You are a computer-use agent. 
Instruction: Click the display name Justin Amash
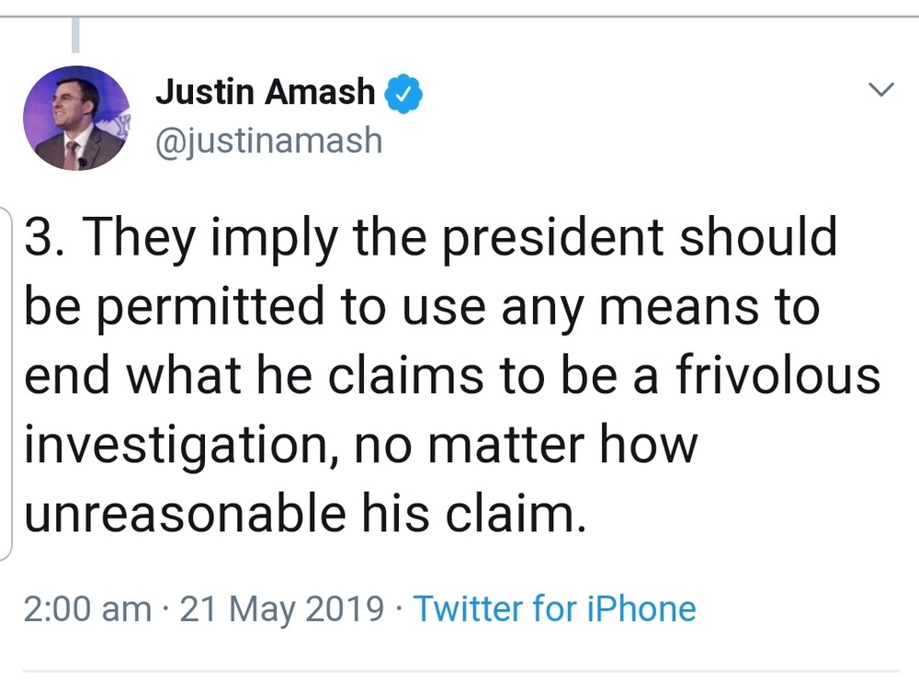(x=266, y=92)
